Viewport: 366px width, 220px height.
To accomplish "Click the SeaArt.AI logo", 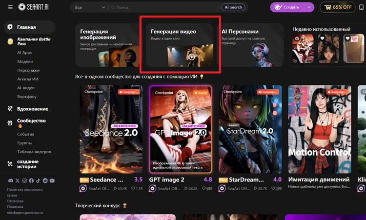I will 33,7.
